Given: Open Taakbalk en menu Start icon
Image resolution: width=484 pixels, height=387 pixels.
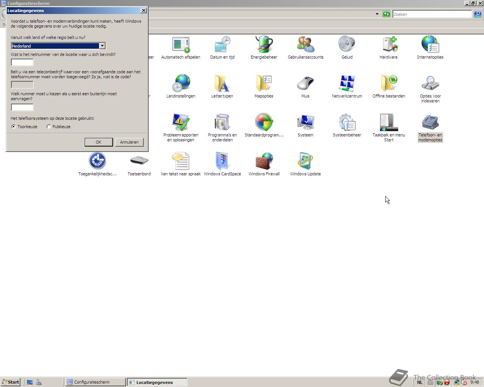Looking at the screenshot, I should click(389, 122).
